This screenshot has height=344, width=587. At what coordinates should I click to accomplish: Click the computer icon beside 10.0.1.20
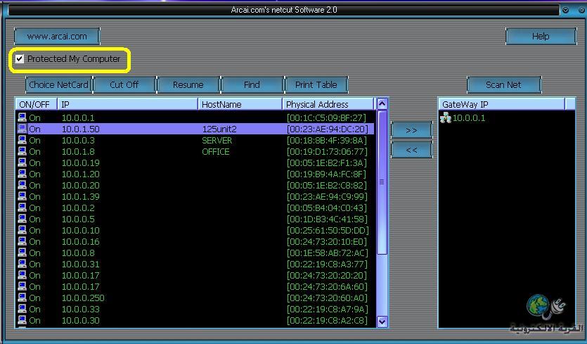click(x=22, y=174)
